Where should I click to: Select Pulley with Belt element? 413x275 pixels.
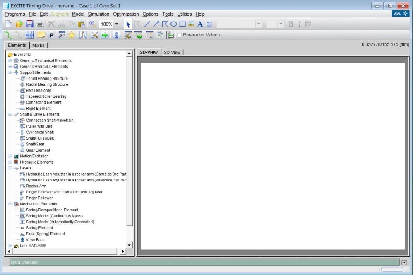pyautogui.click(x=39, y=126)
